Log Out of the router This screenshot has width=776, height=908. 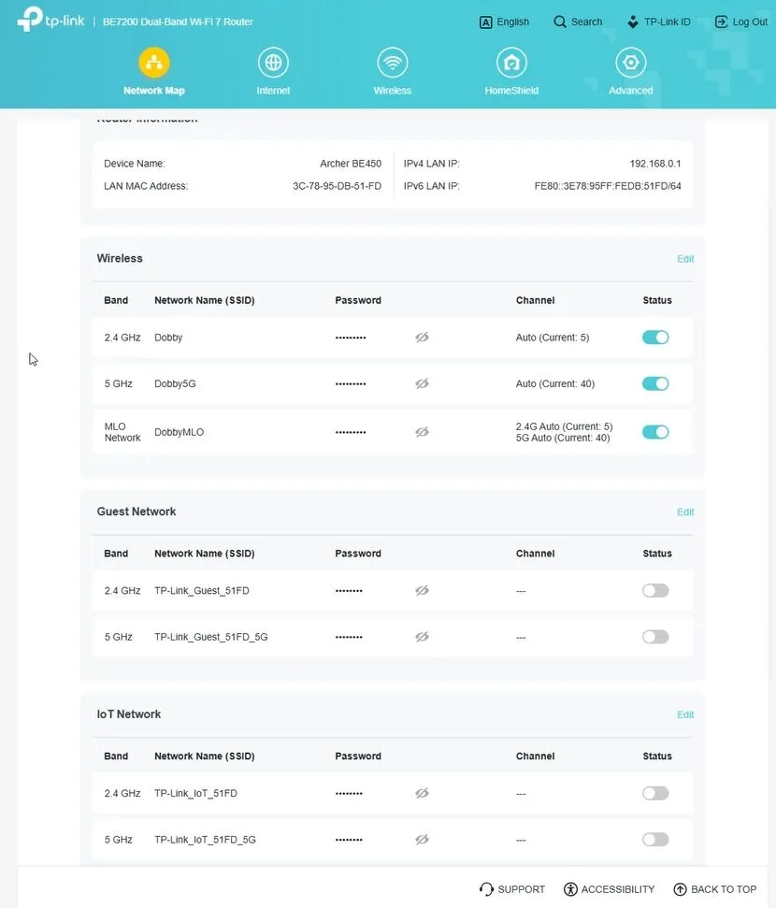coord(741,22)
